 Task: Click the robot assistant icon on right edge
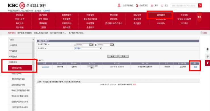[x=208, y=50]
